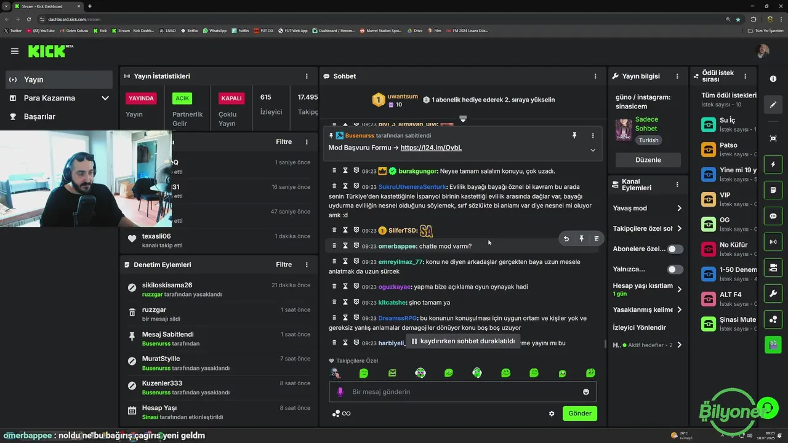Collapse the gift leaderboard bar in chat
The image size is (788, 443).
tap(463, 118)
